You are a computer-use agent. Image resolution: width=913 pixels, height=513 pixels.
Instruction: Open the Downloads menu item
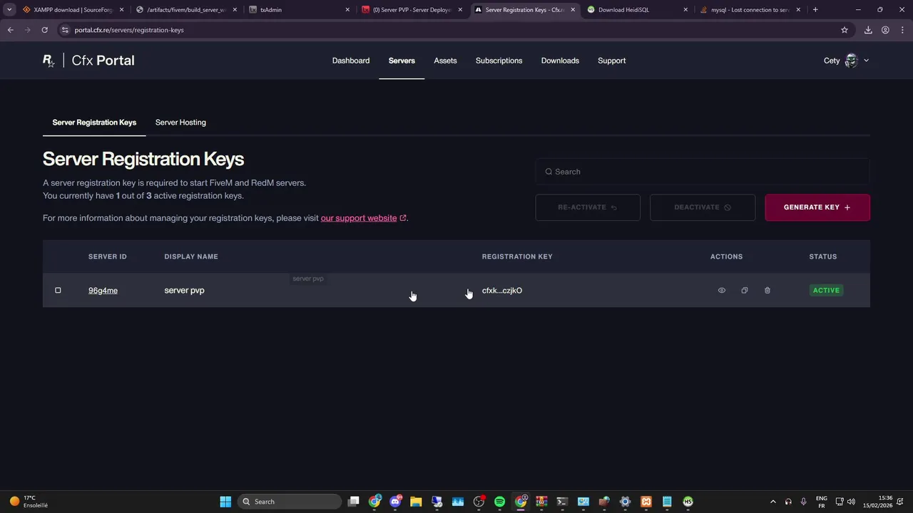560,61
